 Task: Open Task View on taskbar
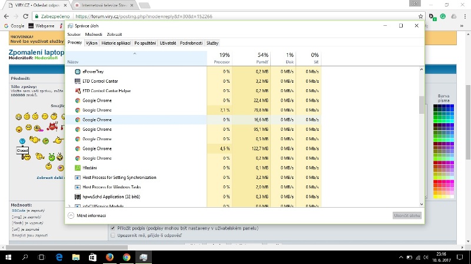click(41, 257)
